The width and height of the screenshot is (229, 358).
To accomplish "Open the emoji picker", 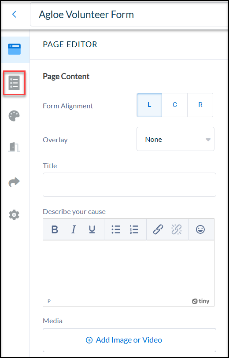I will [200, 229].
